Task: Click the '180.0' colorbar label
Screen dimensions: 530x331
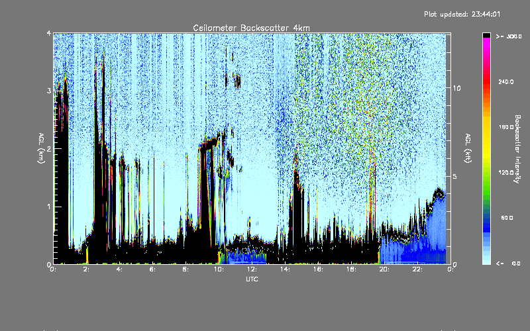Action: (x=506, y=127)
